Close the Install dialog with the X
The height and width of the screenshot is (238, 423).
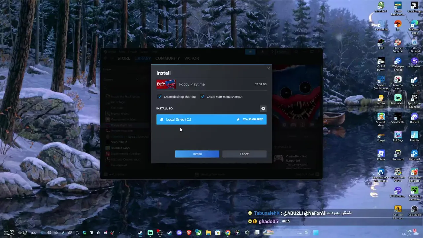tap(268, 68)
